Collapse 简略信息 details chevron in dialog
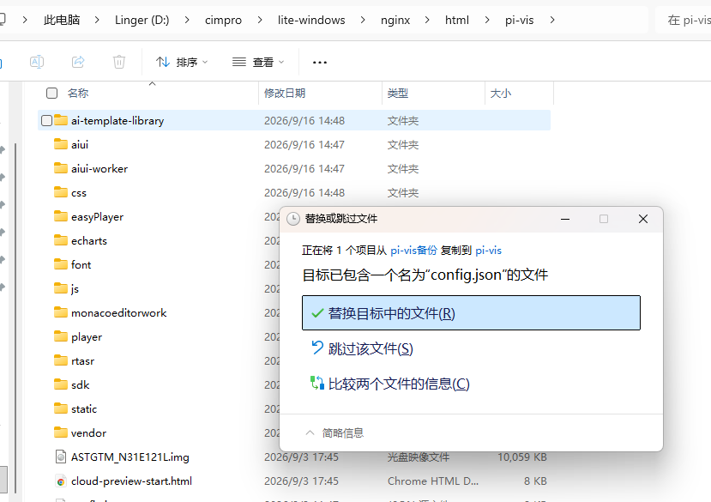 click(310, 433)
